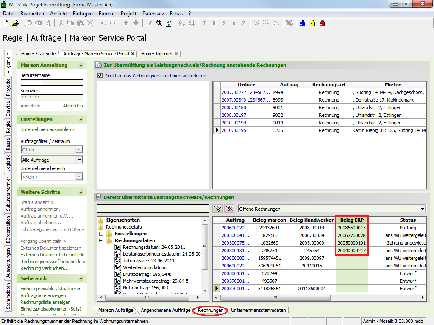Click the Open folder toolbar icon
The height and width of the screenshot is (325, 434).
15,23
